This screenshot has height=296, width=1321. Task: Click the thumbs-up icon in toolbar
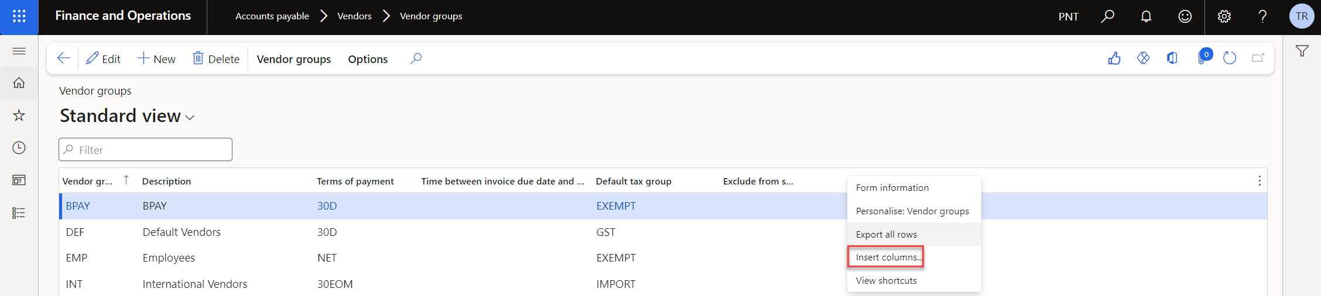[x=1114, y=58]
